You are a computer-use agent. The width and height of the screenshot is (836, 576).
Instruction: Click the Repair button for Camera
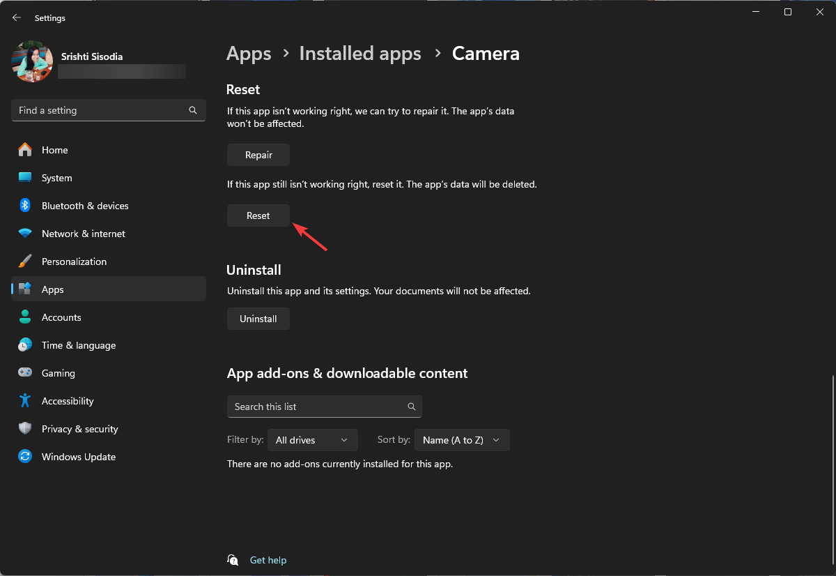click(x=258, y=155)
